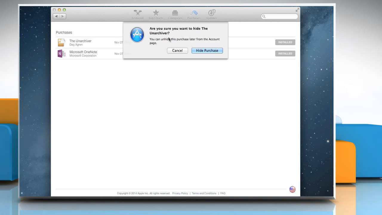Open the Updates tab
The width and height of the screenshot is (382, 215).
point(211,14)
